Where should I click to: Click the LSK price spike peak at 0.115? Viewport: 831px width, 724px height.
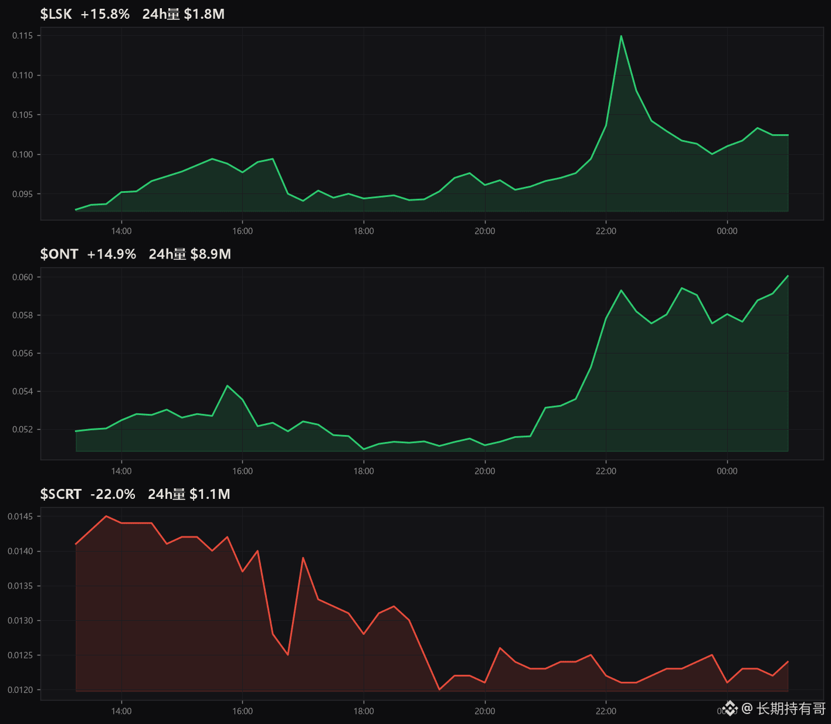click(x=621, y=36)
